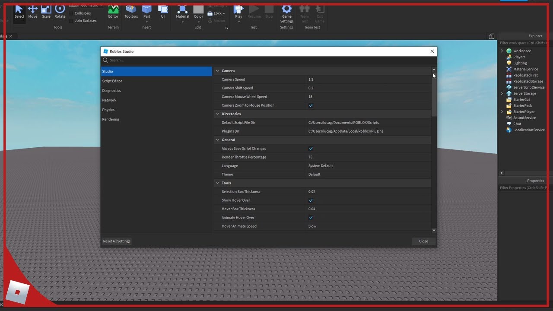The height and width of the screenshot is (311, 553).
Task: Open the Physics settings category
Action: pyautogui.click(x=156, y=110)
